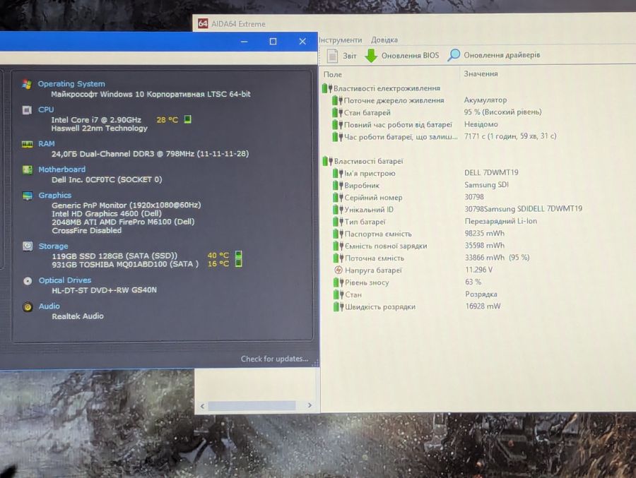Open the Graphics section link
The width and height of the screenshot is (636, 478).
coord(54,196)
